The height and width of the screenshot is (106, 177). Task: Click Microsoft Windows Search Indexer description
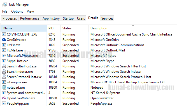116,72
